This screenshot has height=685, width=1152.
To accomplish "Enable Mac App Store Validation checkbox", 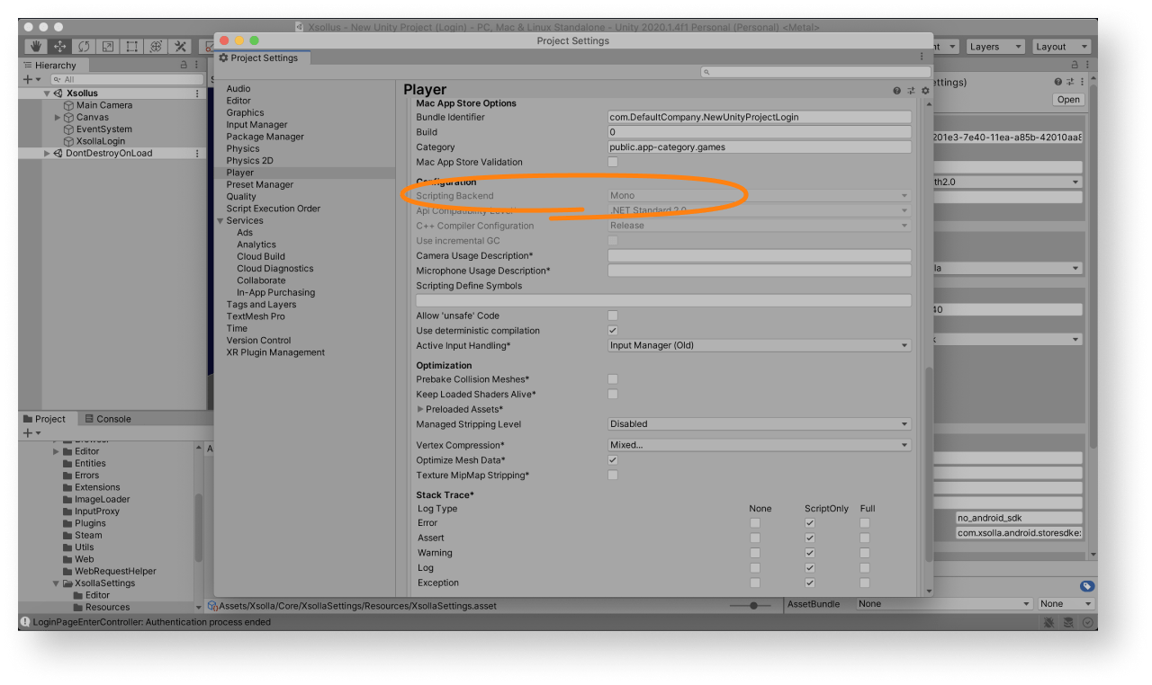I will 613,163.
